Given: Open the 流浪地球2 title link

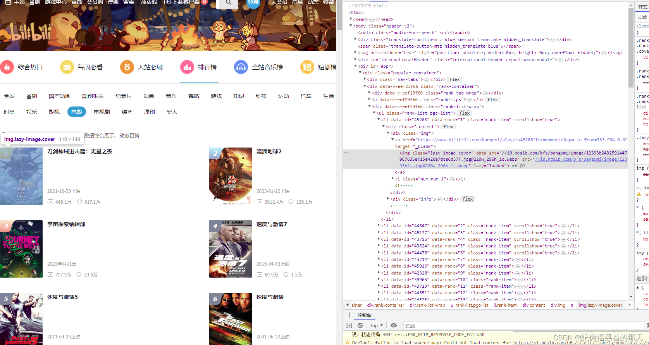Looking at the screenshot, I should [x=269, y=151].
